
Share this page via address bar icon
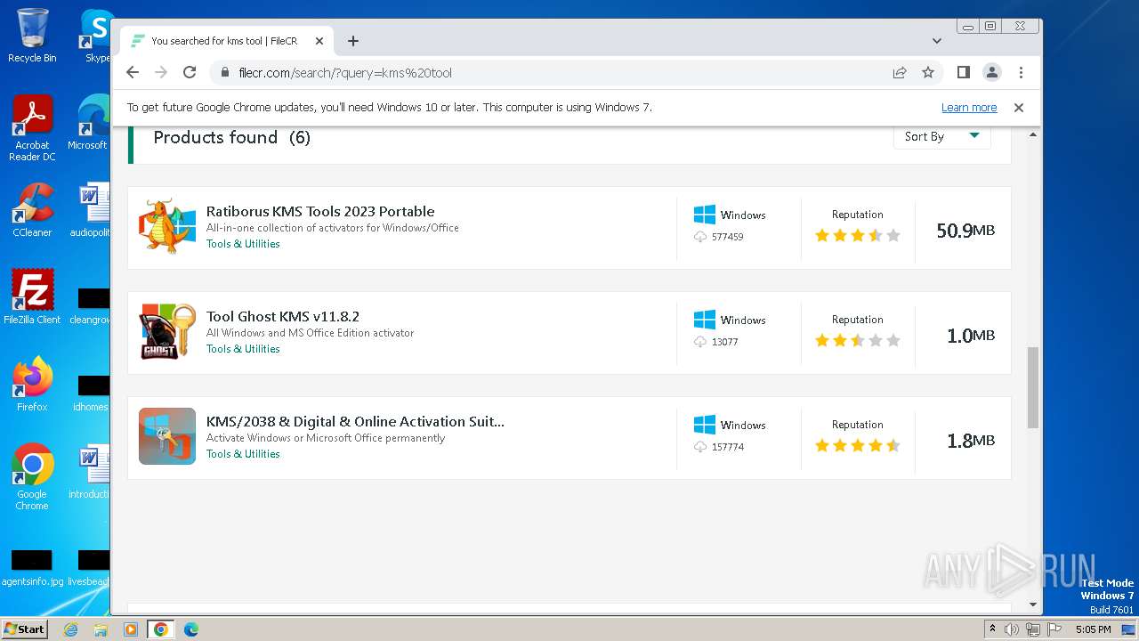pyautogui.click(x=900, y=73)
